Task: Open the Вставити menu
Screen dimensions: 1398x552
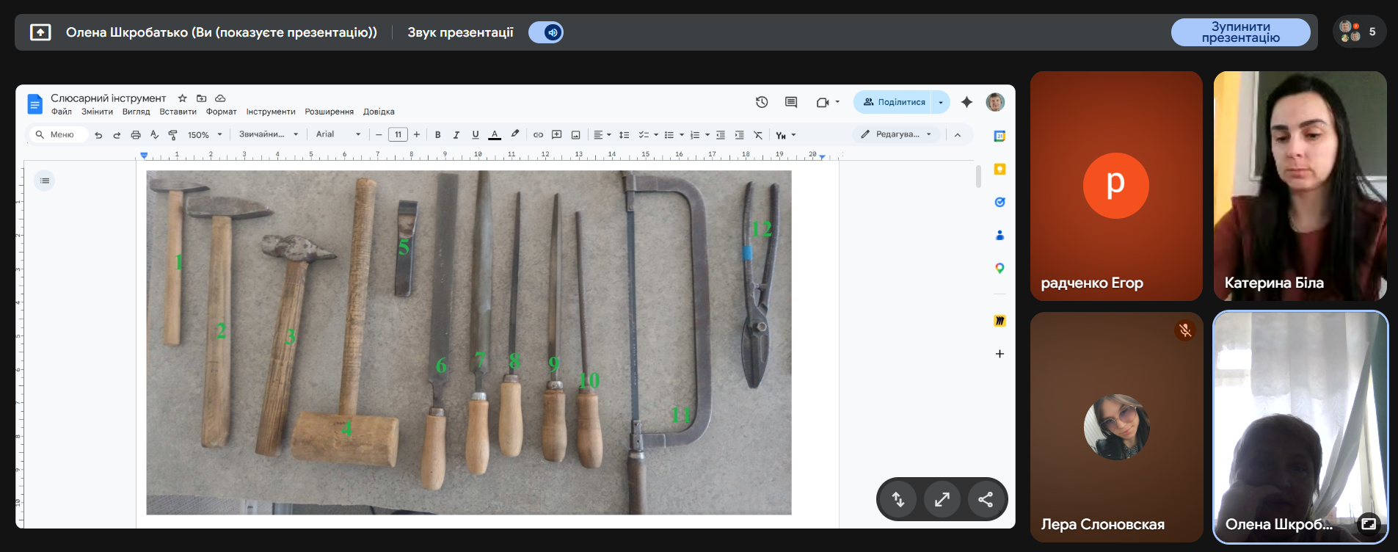Action: [x=178, y=112]
